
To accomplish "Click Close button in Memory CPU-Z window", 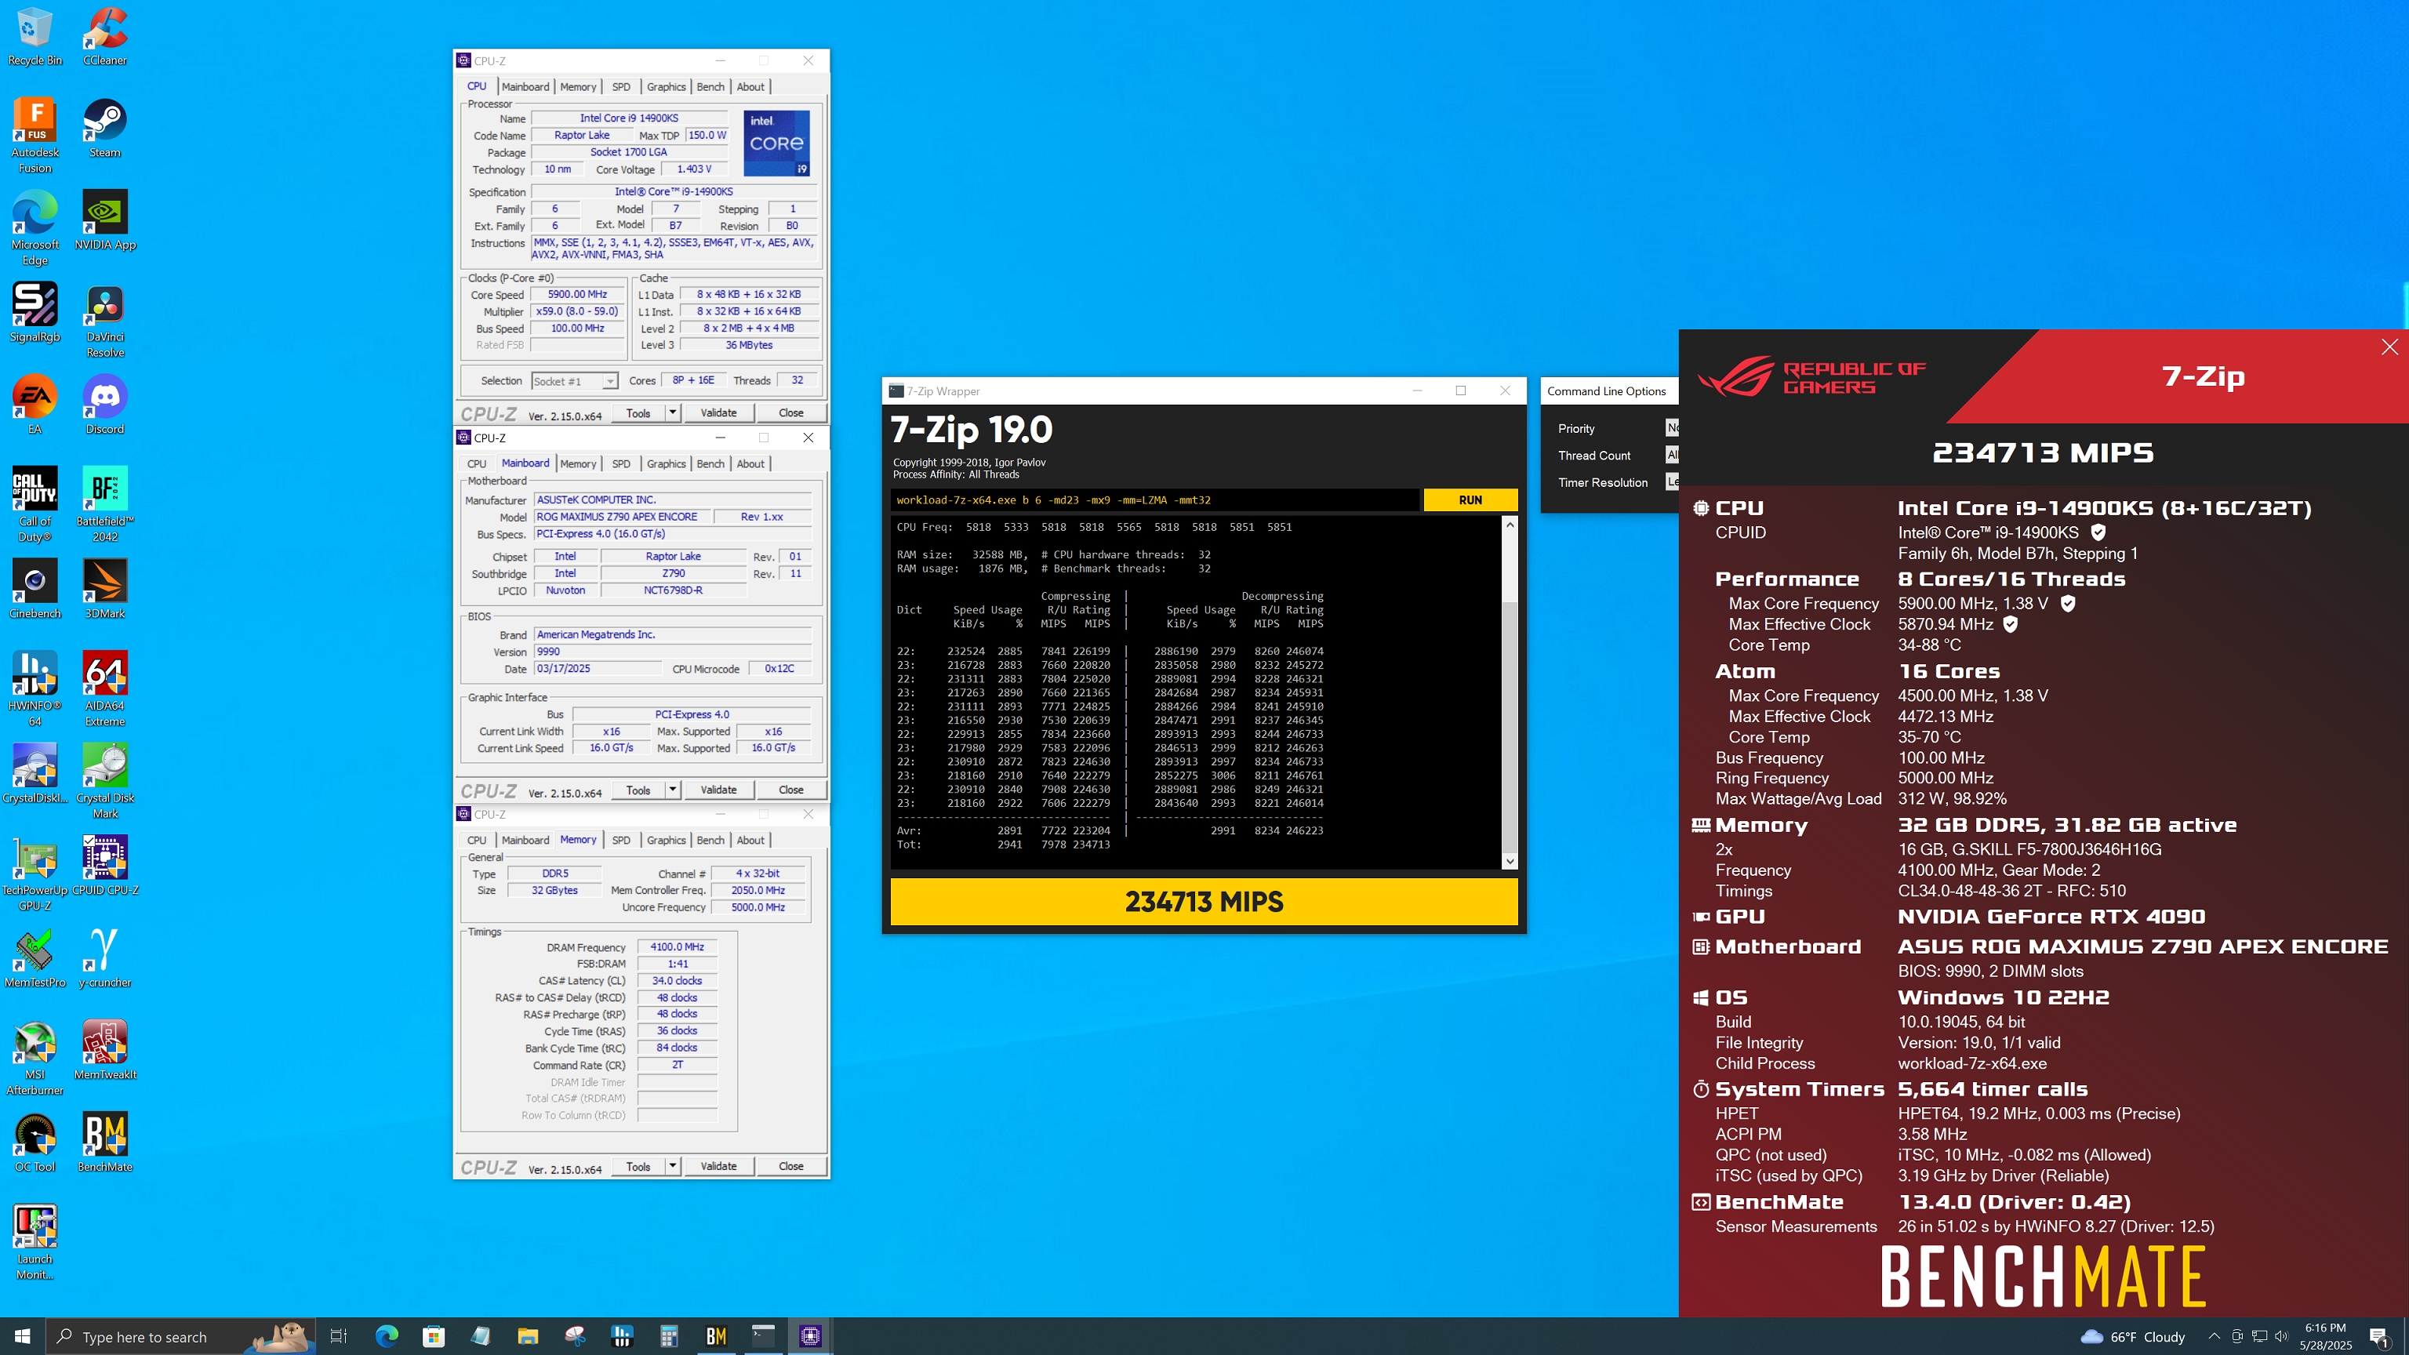I will (x=791, y=1166).
